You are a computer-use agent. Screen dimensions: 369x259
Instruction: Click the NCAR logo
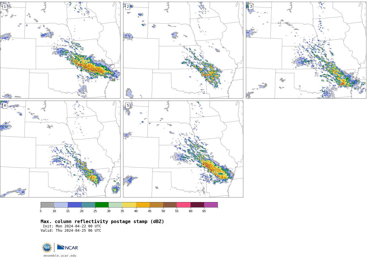pyautogui.click(x=67, y=248)
